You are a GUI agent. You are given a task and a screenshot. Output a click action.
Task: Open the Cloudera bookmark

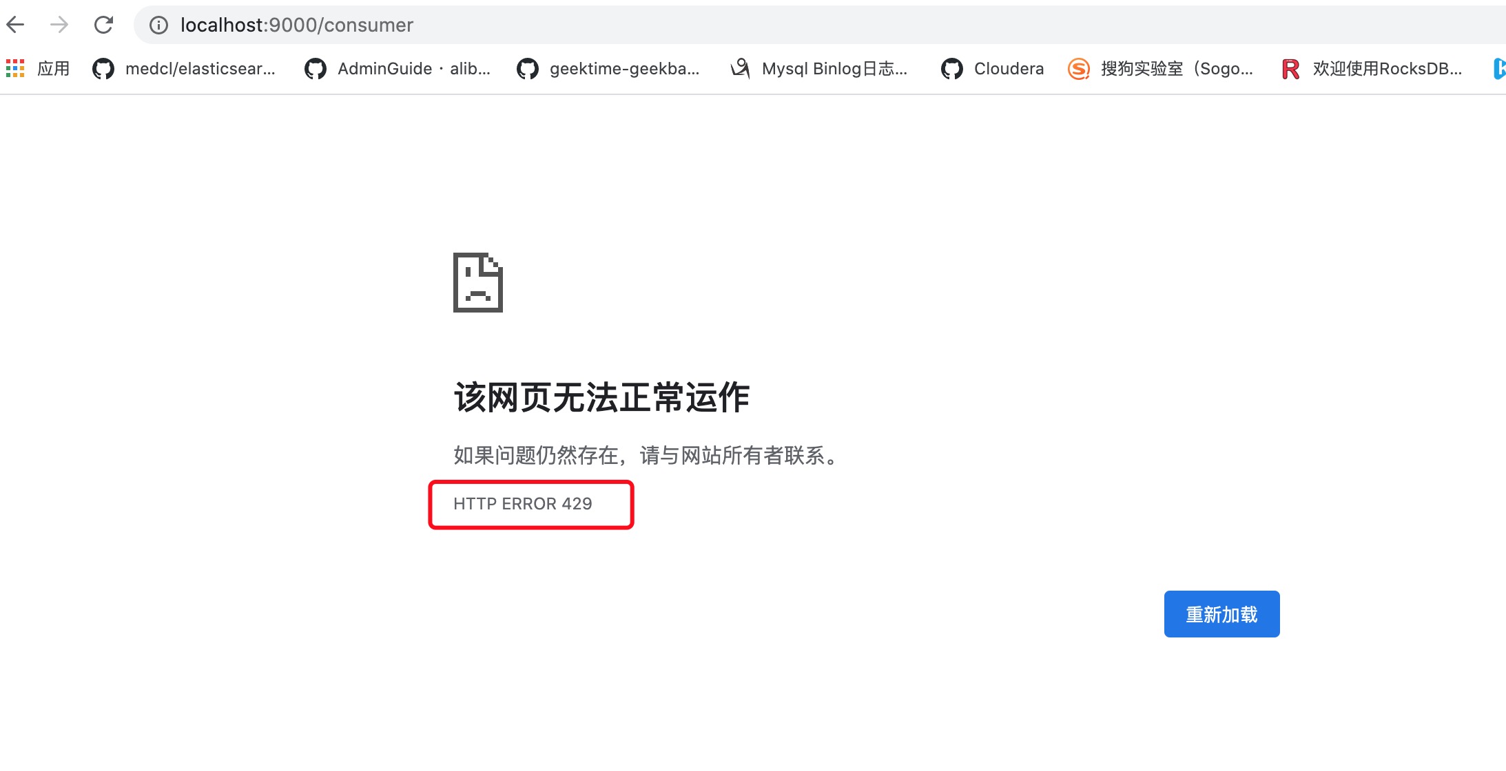993,68
